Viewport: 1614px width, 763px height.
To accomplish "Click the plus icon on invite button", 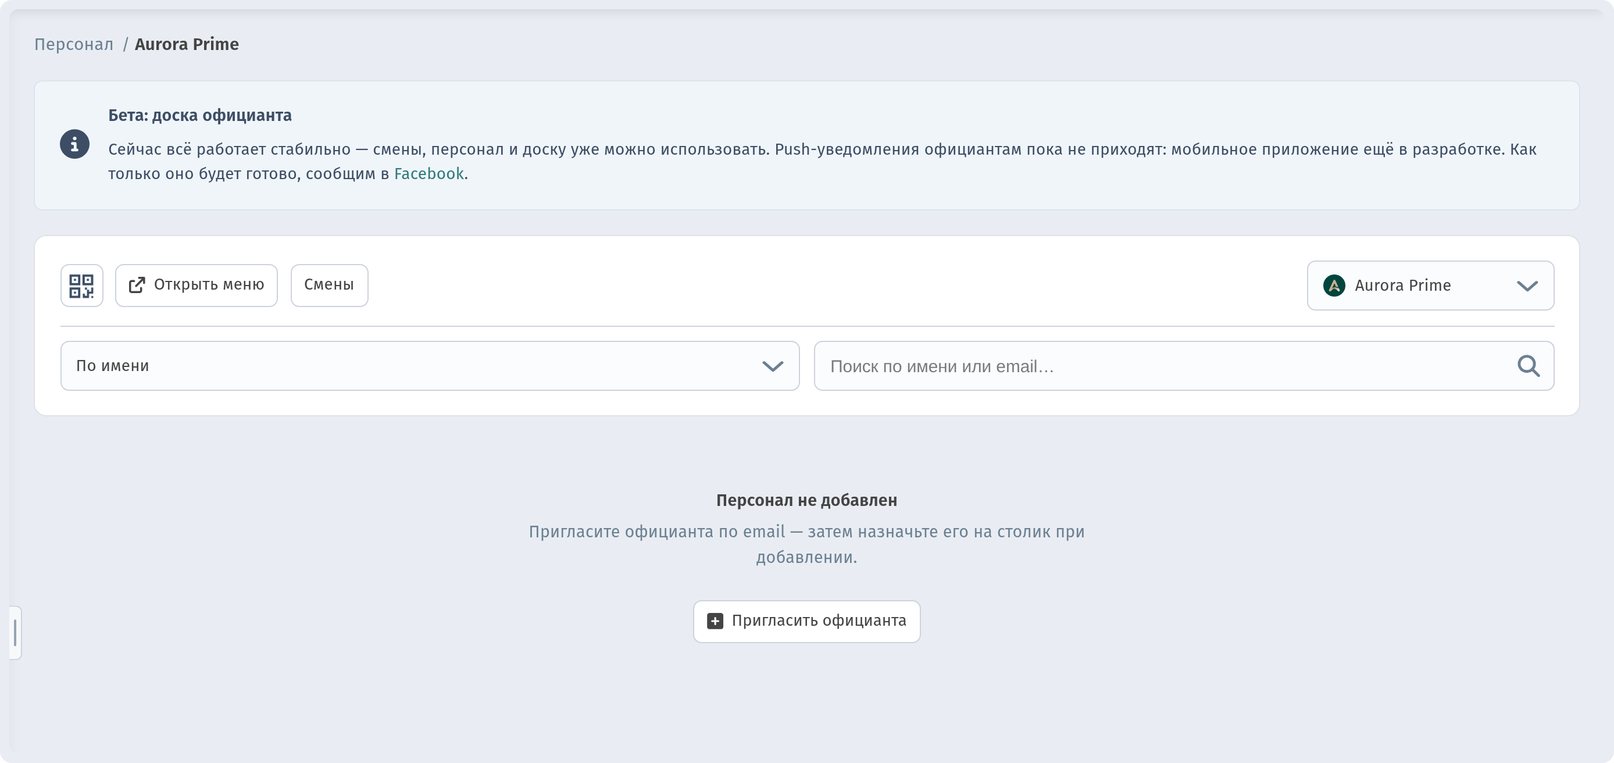I will (715, 621).
